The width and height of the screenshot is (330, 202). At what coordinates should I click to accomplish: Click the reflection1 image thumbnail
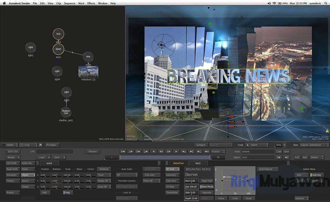tap(88, 72)
